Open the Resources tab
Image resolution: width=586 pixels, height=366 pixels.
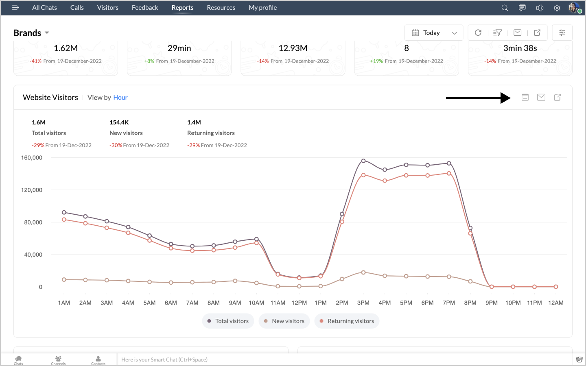click(x=221, y=8)
